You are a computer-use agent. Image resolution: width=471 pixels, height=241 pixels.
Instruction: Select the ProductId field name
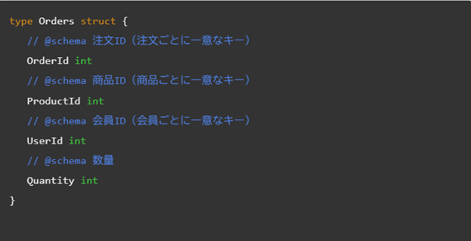[54, 101]
